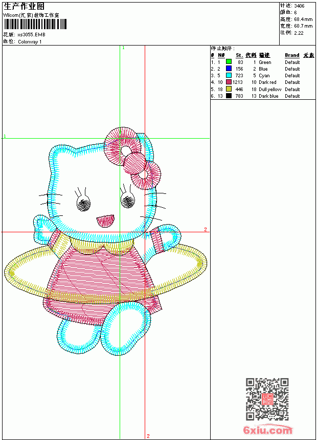Click stitch count 783 in Dark blue row
The height and width of the screenshot is (440, 317).
tap(239, 96)
